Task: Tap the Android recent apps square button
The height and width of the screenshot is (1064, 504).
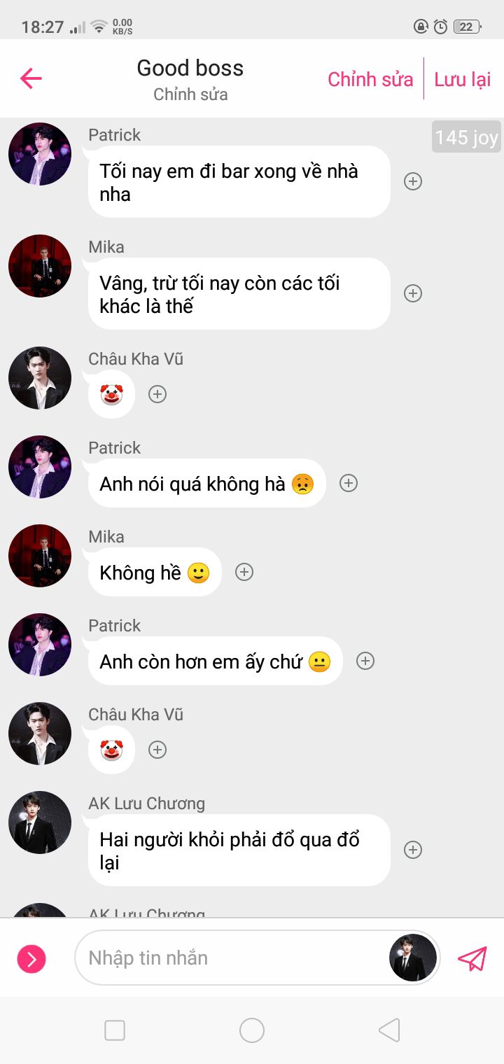Action: [115, 1030]
